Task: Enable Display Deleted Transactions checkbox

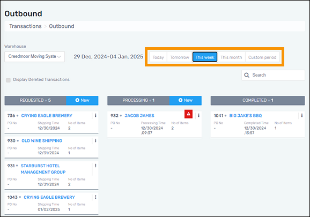Action: pyautogui.click(x=8, y=80)
